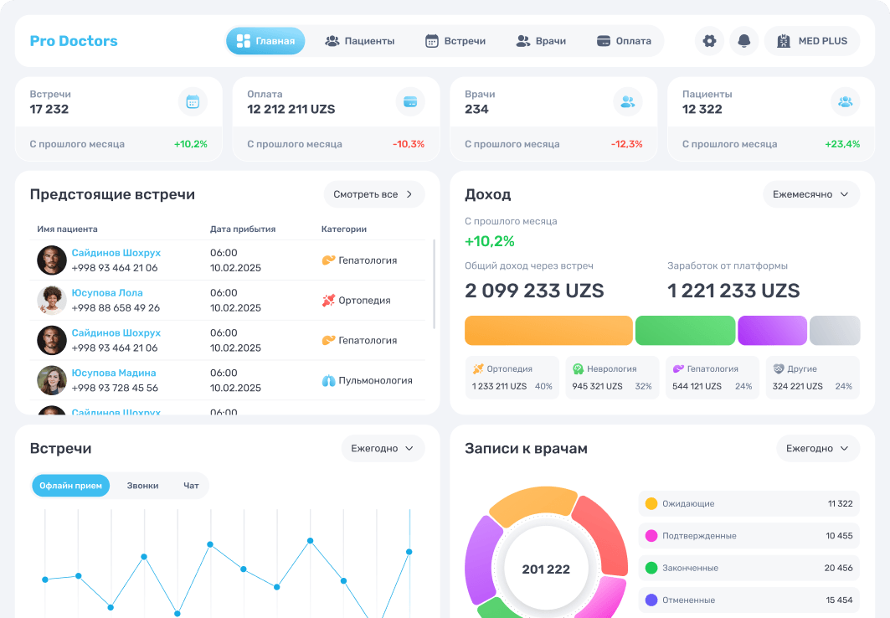
Task: Click the avatar of Юсупова Лола
Action: point(52,300)
